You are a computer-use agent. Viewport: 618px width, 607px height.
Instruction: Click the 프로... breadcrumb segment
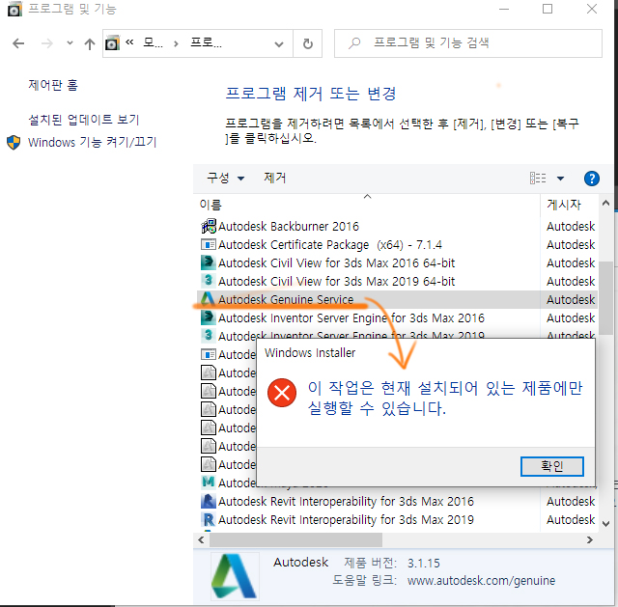point(206,42)
